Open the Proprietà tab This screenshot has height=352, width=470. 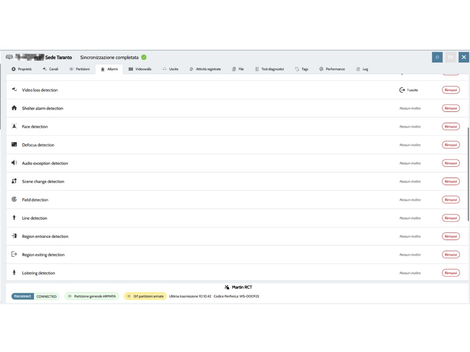click(22, 69)
